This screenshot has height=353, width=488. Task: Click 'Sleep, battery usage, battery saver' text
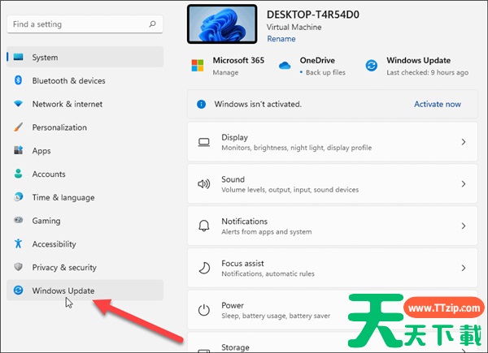276,316
